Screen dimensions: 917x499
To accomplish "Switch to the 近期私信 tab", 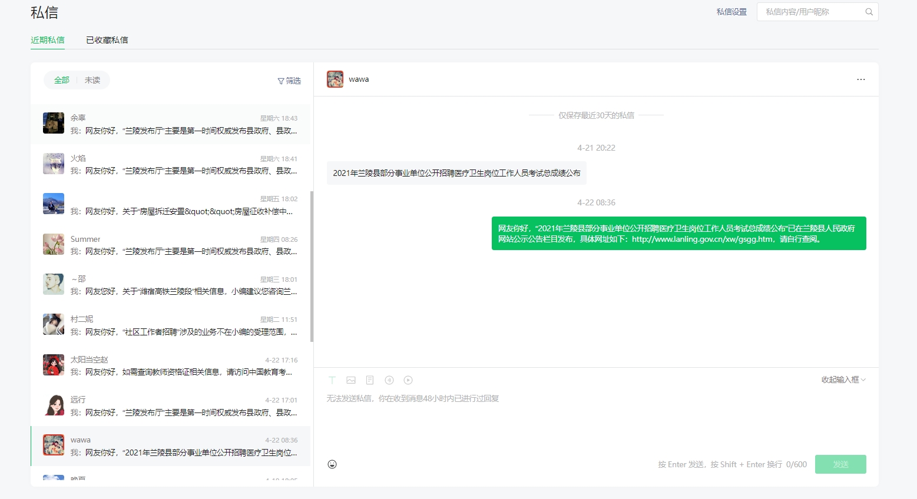I will pyautogui.click(x=48, y=40).
